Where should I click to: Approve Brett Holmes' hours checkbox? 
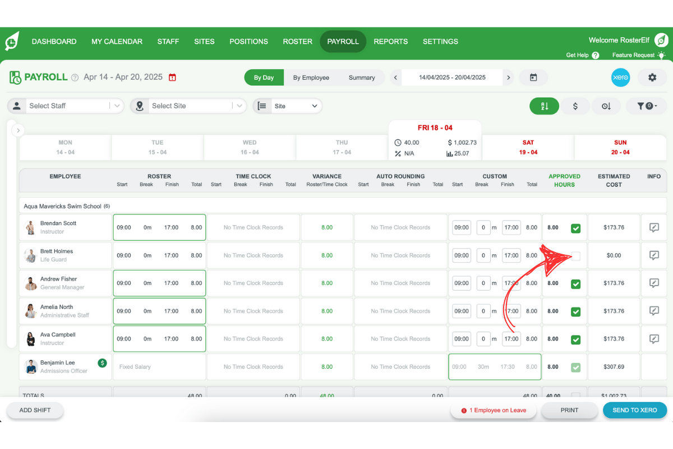click(x=575, y=255)
